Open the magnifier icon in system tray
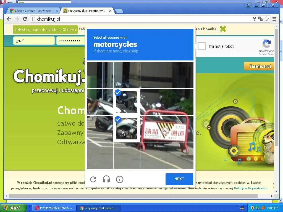 click(x=263, y=208)
